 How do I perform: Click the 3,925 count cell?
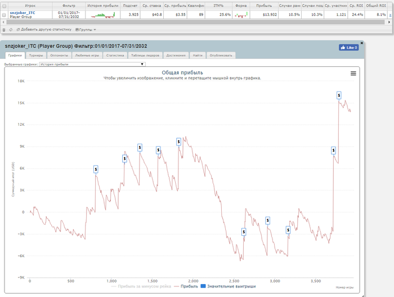coord(130,15)
